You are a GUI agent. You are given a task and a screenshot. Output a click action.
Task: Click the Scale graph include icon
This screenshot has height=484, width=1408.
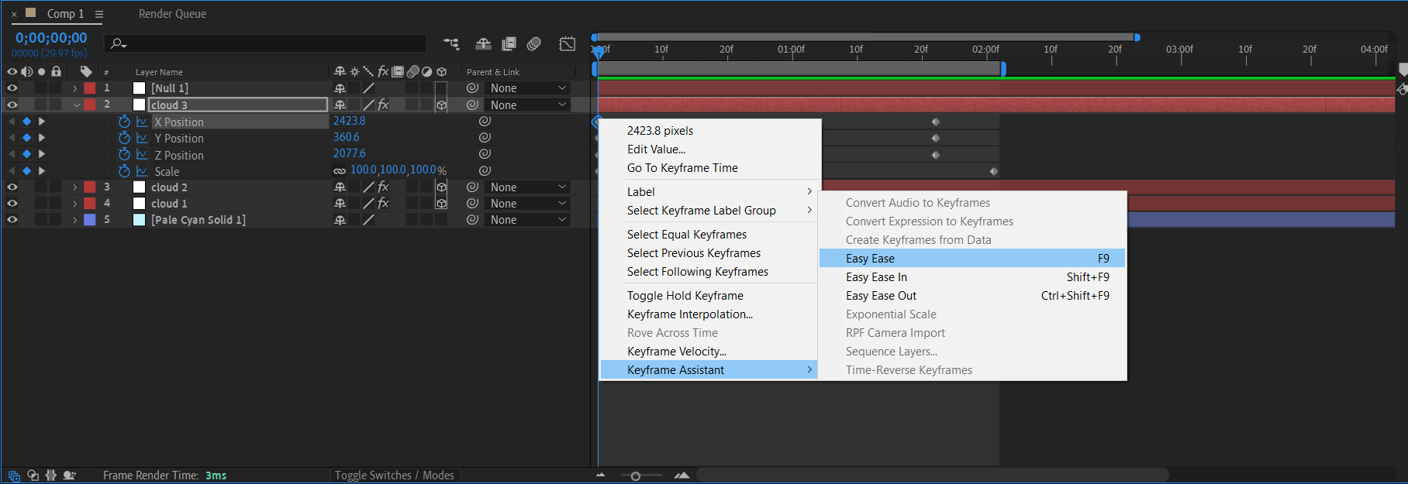pos(142,171)
